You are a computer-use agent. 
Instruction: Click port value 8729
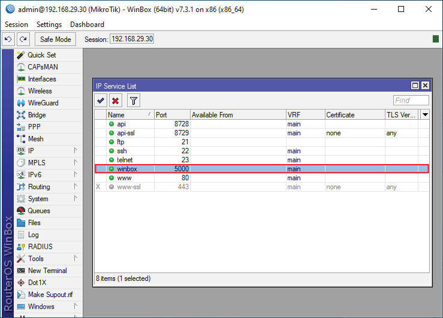[182, 133]
